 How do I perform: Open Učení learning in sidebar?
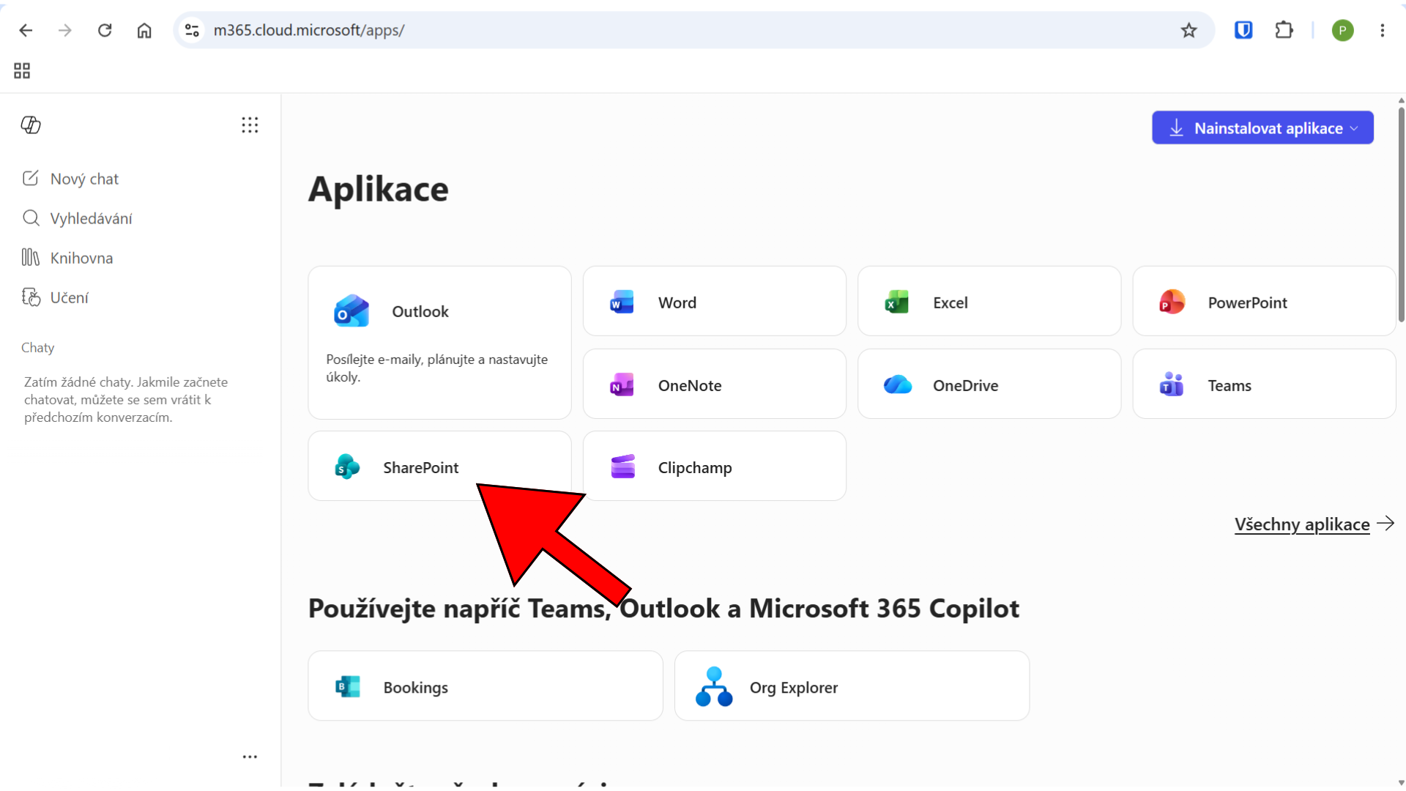[55, 297]
